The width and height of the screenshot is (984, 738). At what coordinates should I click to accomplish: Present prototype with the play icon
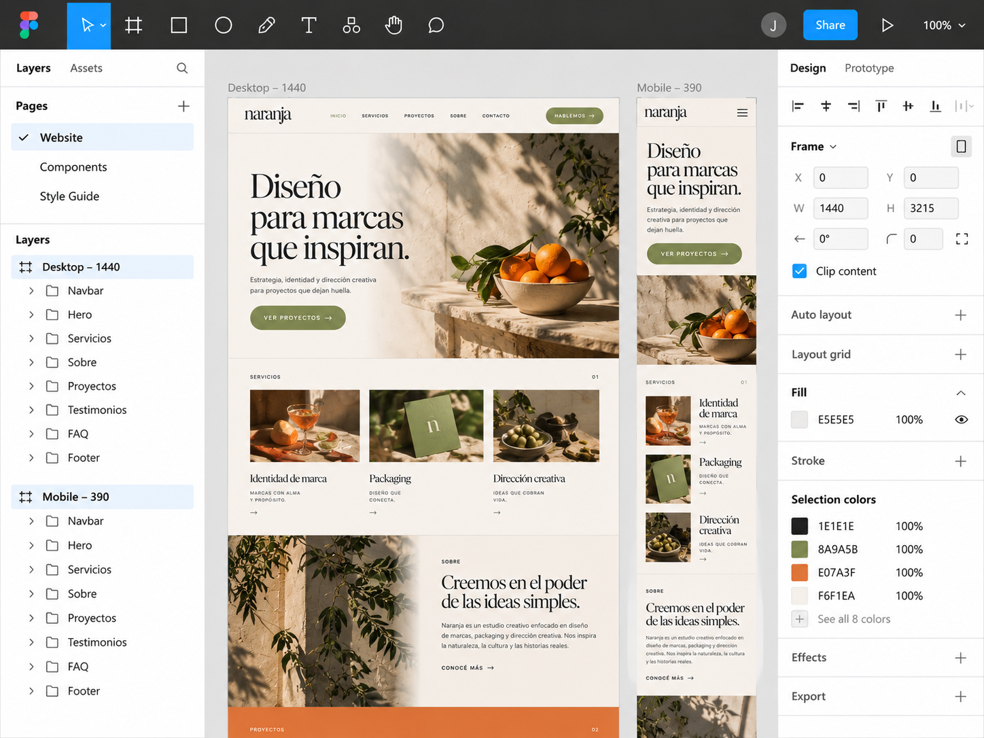[887, 25]
